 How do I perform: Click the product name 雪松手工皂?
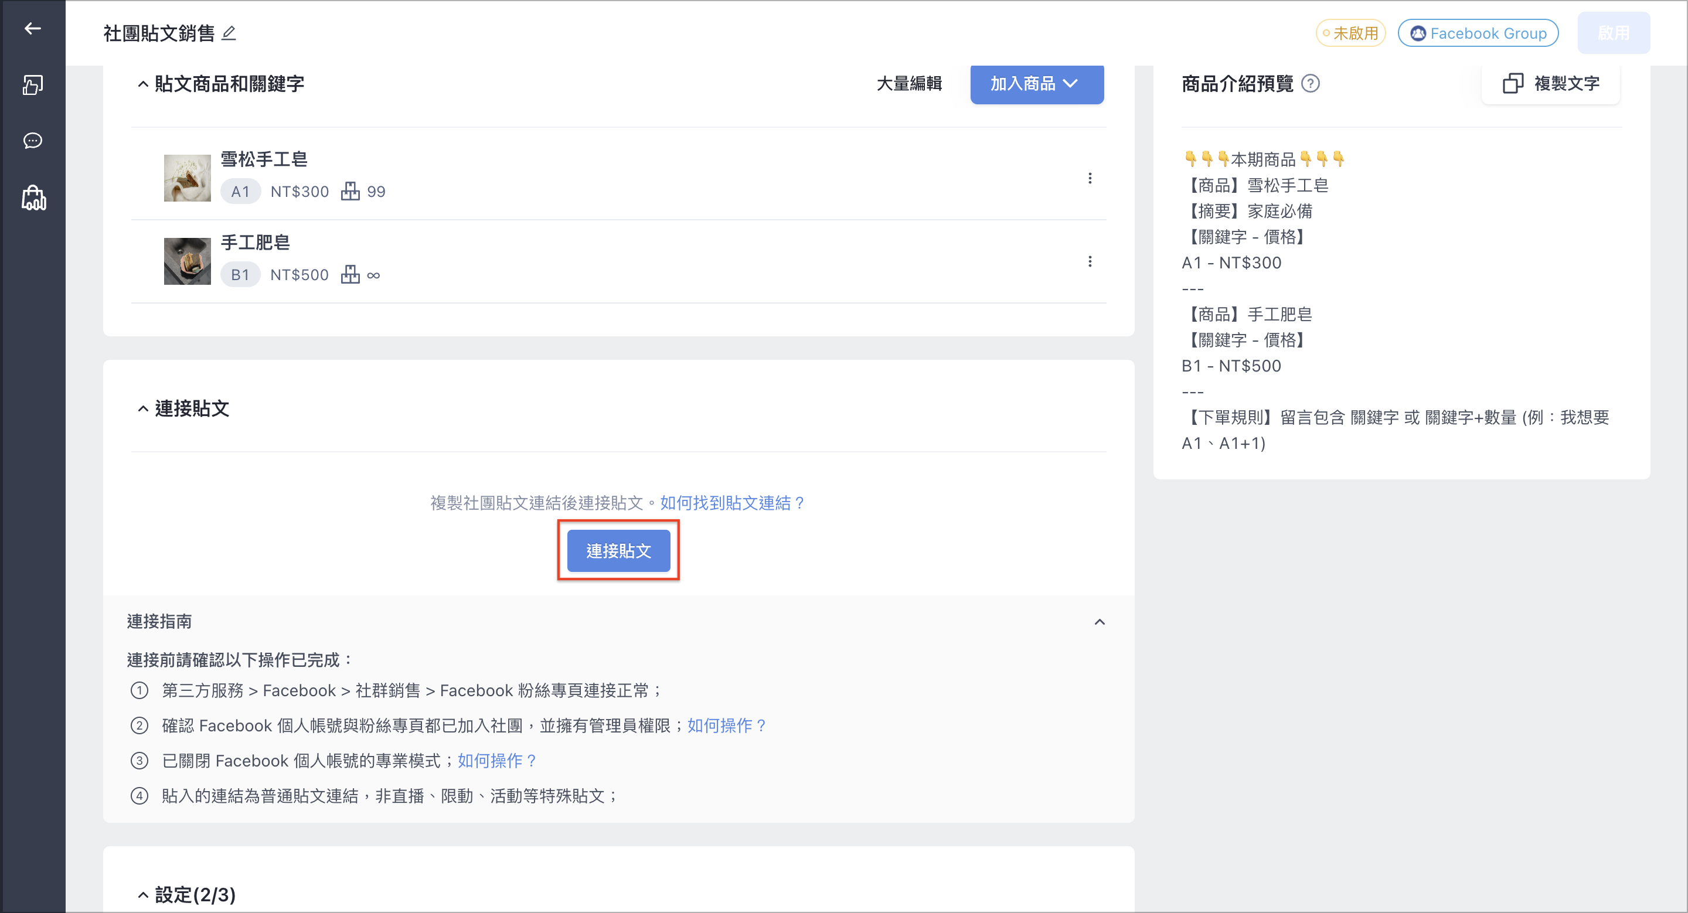263,159
